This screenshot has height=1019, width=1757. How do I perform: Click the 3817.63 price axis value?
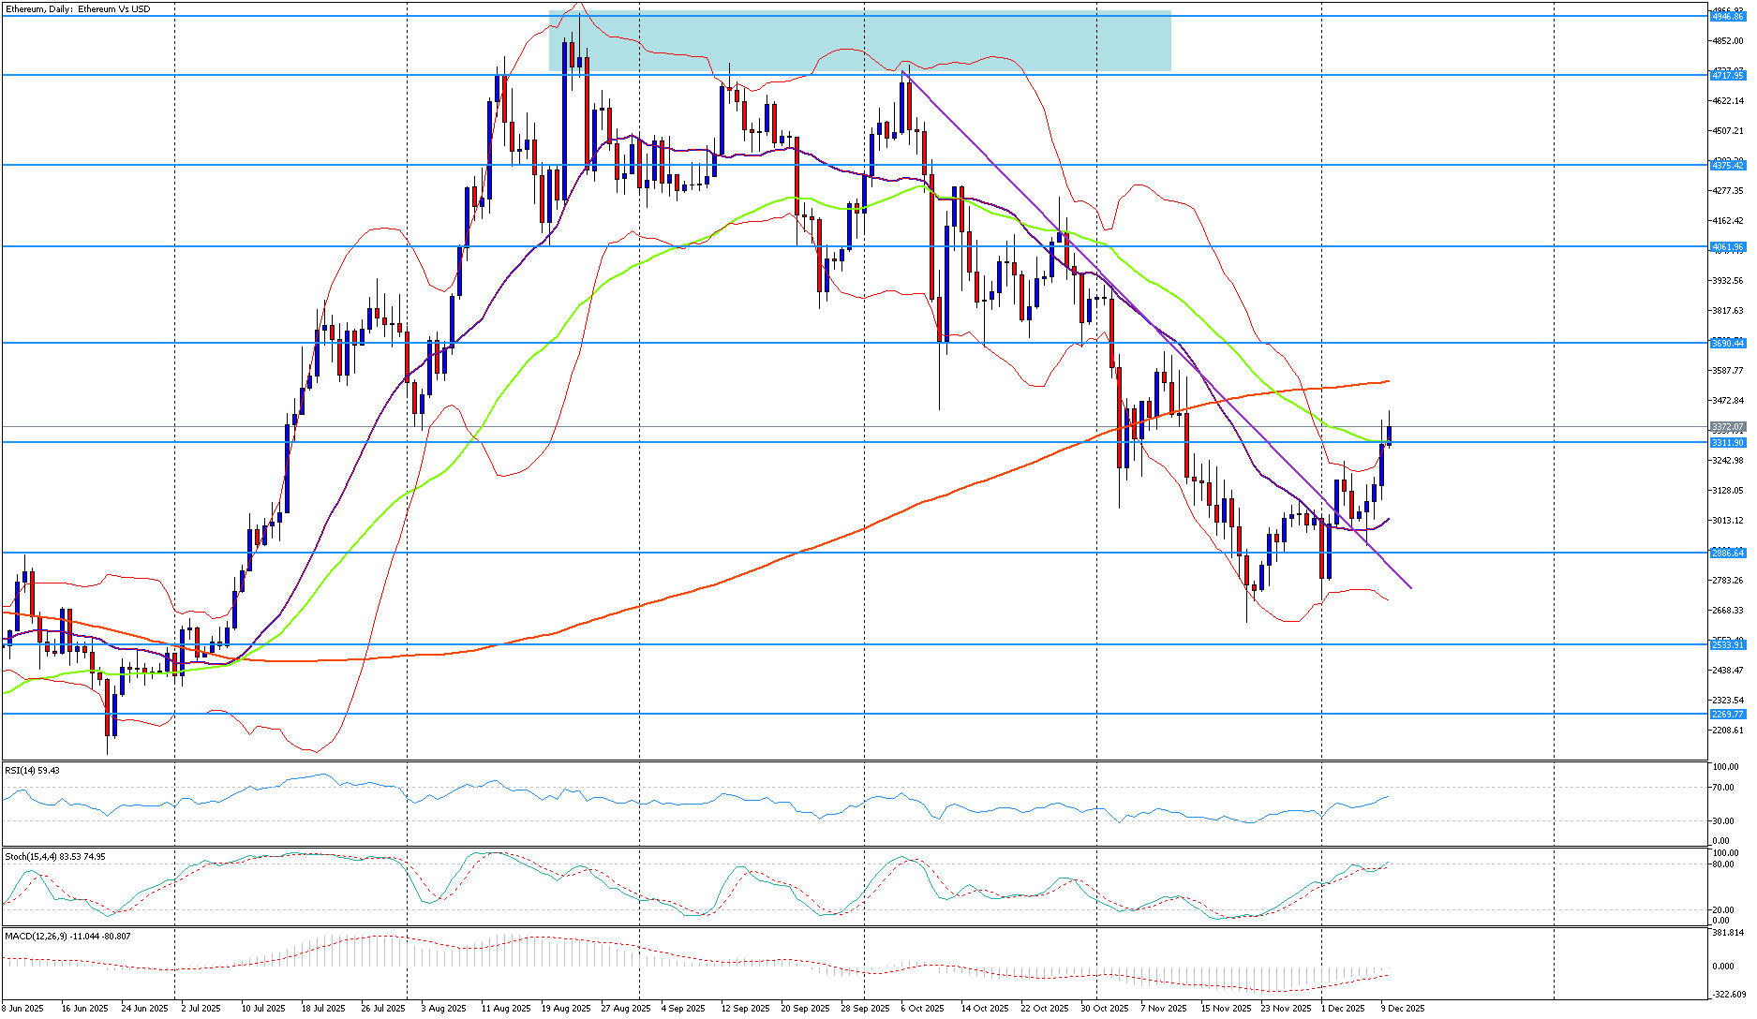(x=1728, y=311)
